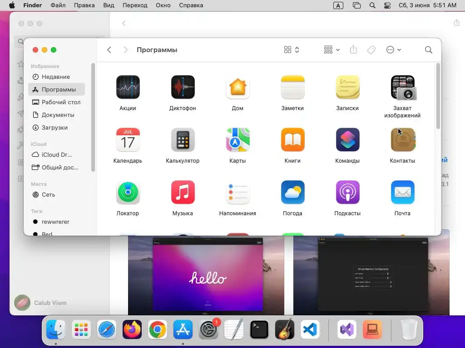
Task: Open the Календарь calendar app
Action: 128,140
